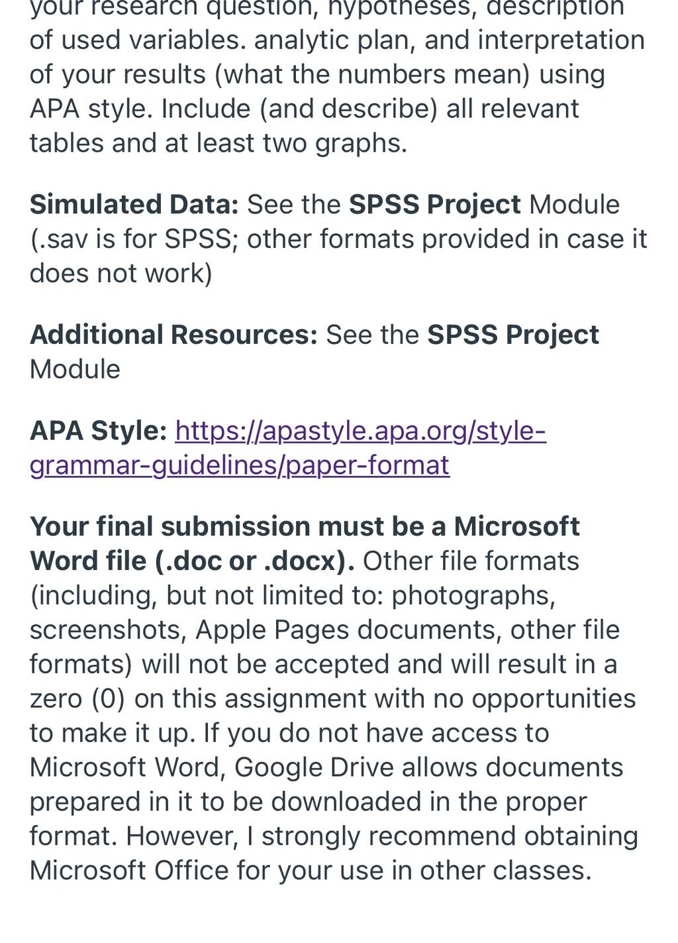Click bold "Your final submission must be a Microsoft"
Screen dimensions: 678x943
305,526
